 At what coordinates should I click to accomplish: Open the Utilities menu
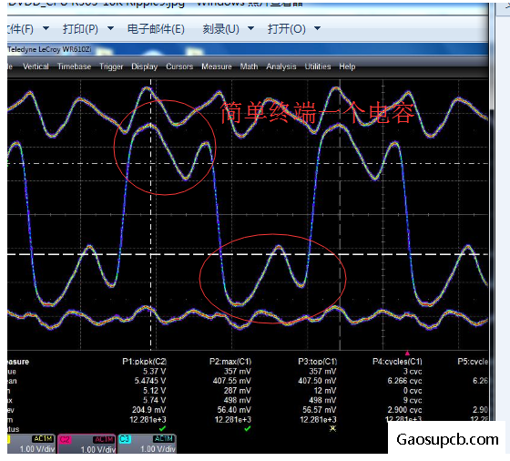[318, 67]
